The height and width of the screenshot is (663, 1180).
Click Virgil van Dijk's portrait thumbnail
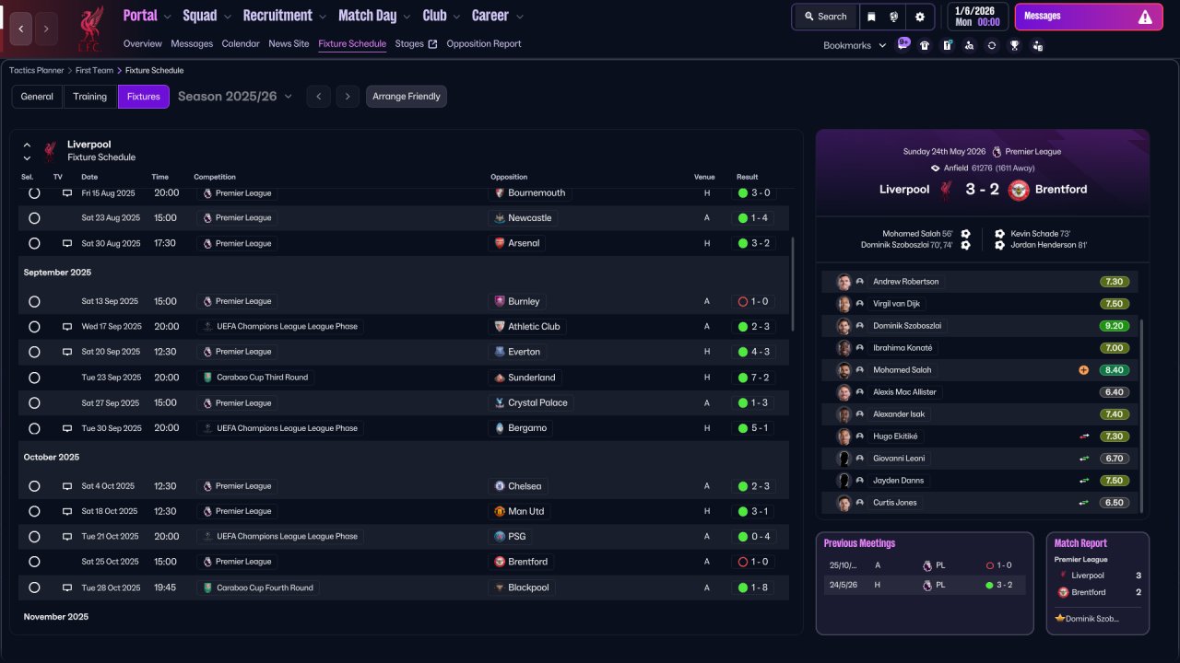click(x=844, y=304)
